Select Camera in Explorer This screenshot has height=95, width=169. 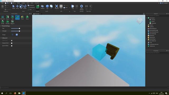click(x=153, y=20)
